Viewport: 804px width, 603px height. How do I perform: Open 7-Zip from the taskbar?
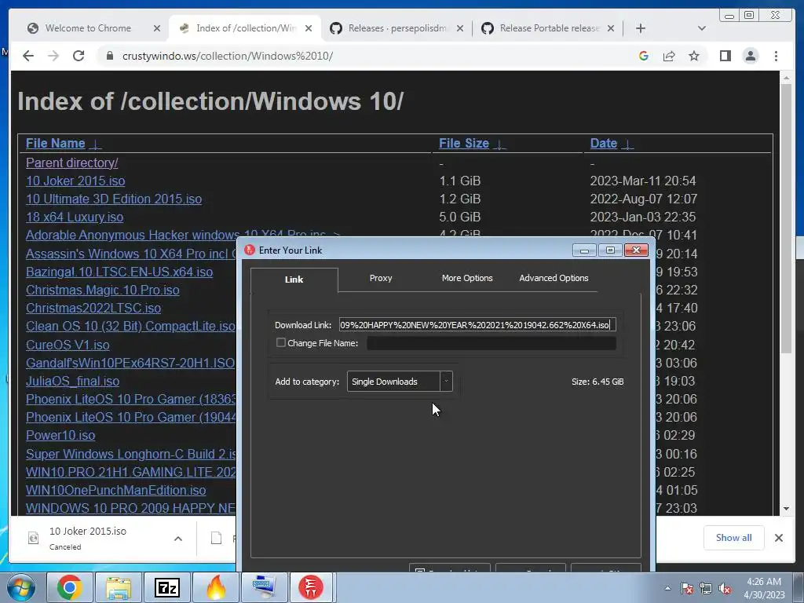point(167,587)
